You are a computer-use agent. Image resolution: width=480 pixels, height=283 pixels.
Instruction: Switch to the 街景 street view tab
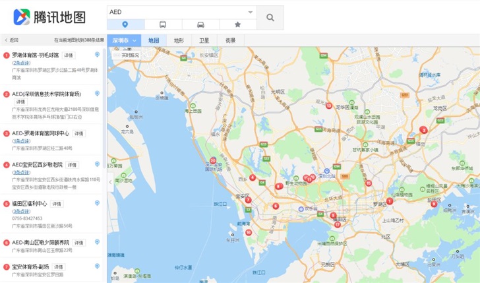(x=231, y=40)
